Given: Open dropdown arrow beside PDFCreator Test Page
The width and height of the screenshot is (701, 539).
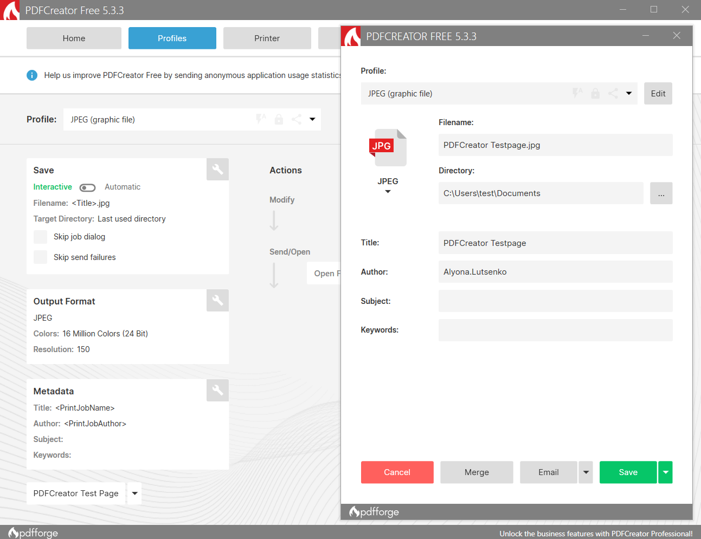Looking at the screenshot, I should [x=134, y=493].
